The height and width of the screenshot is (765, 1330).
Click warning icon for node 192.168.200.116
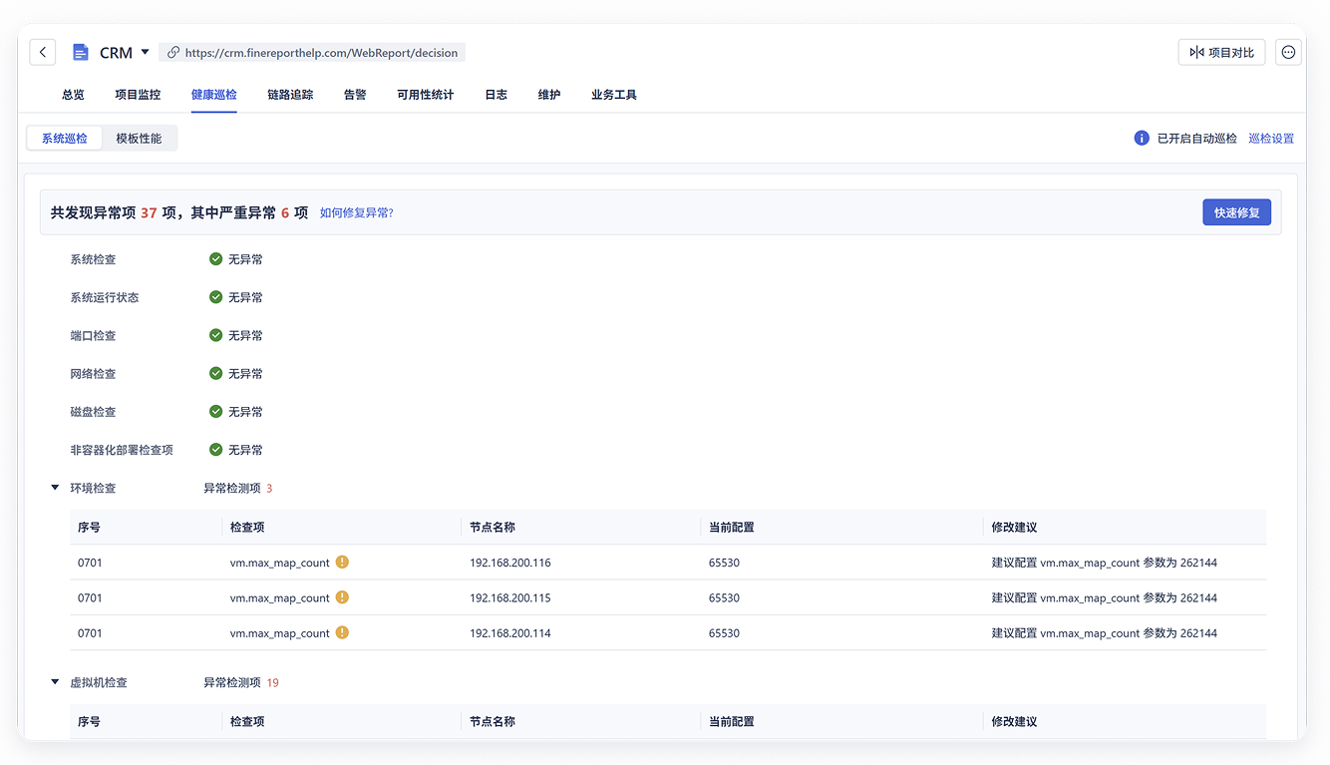pos(342,563)
